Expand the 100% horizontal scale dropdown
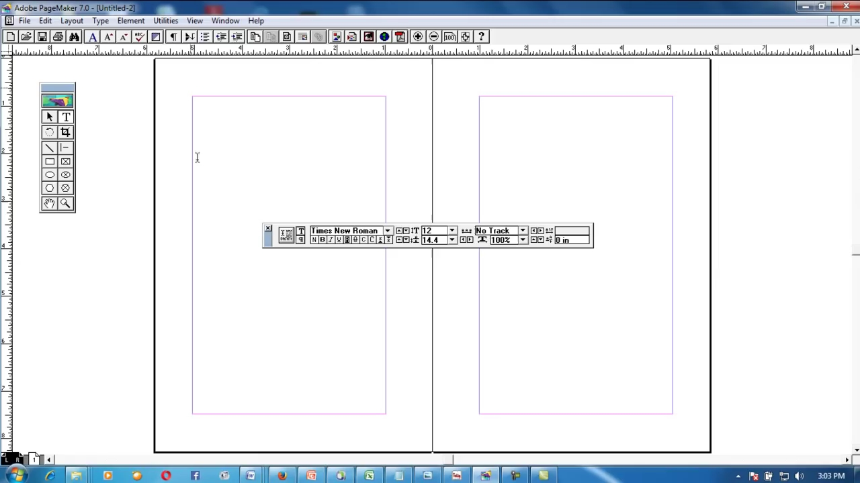860x483 pixels. (x=523, y=239)
